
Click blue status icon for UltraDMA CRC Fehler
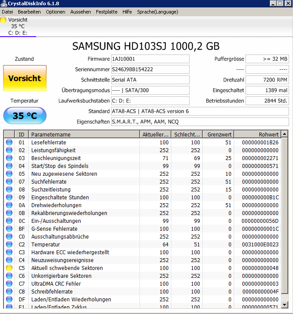(x=9, y=283)
